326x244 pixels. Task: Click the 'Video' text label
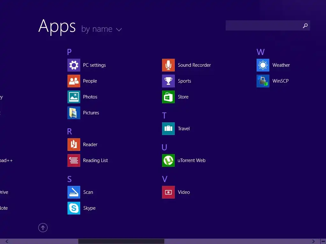click(184, 192)
